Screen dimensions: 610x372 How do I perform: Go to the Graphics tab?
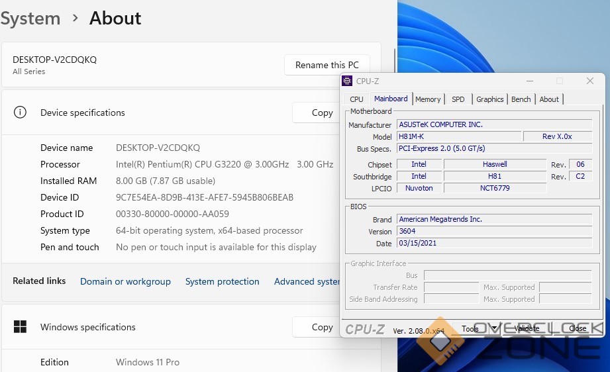click(x=489, y=99)
